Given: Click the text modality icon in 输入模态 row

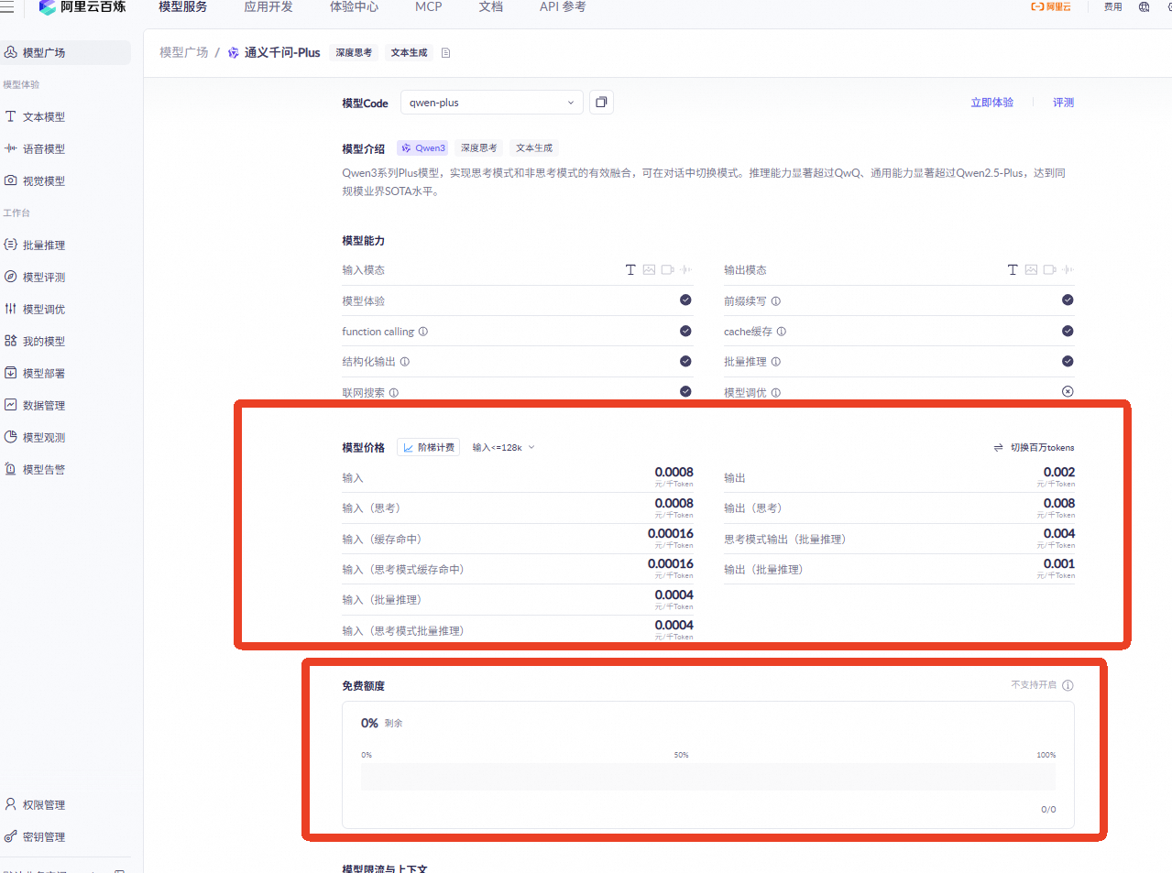Looking at the screenshot, I should 630,270.
